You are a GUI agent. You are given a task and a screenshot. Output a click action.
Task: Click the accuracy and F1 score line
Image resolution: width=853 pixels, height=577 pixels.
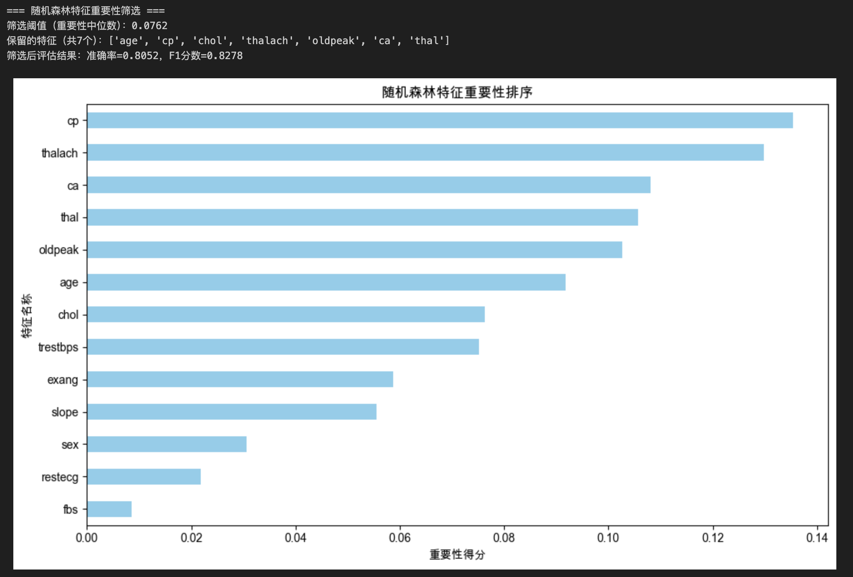[125, 56]
